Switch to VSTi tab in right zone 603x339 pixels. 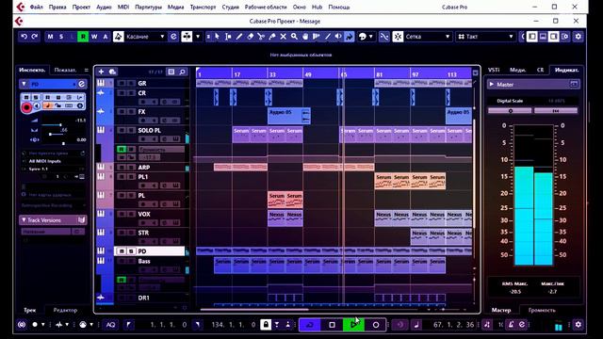tap(494, 70)
